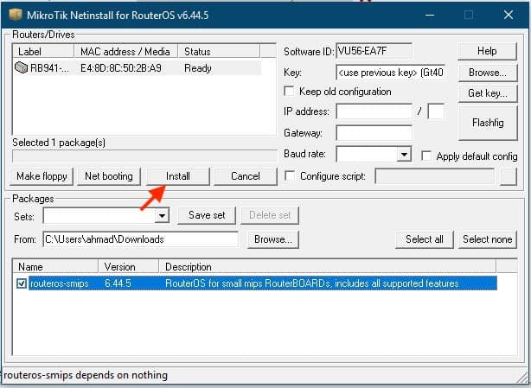Image resolution: width=531 pixels, height=388 pixels.
Task: Select the RB941 router drive icon
Action: tap(21, 67)
